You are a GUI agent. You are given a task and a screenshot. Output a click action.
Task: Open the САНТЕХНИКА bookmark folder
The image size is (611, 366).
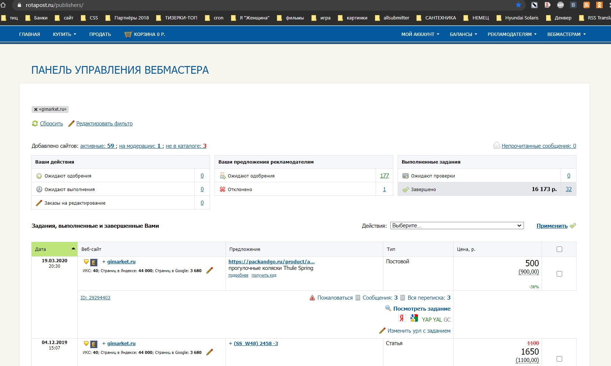(x=437, y=18)
